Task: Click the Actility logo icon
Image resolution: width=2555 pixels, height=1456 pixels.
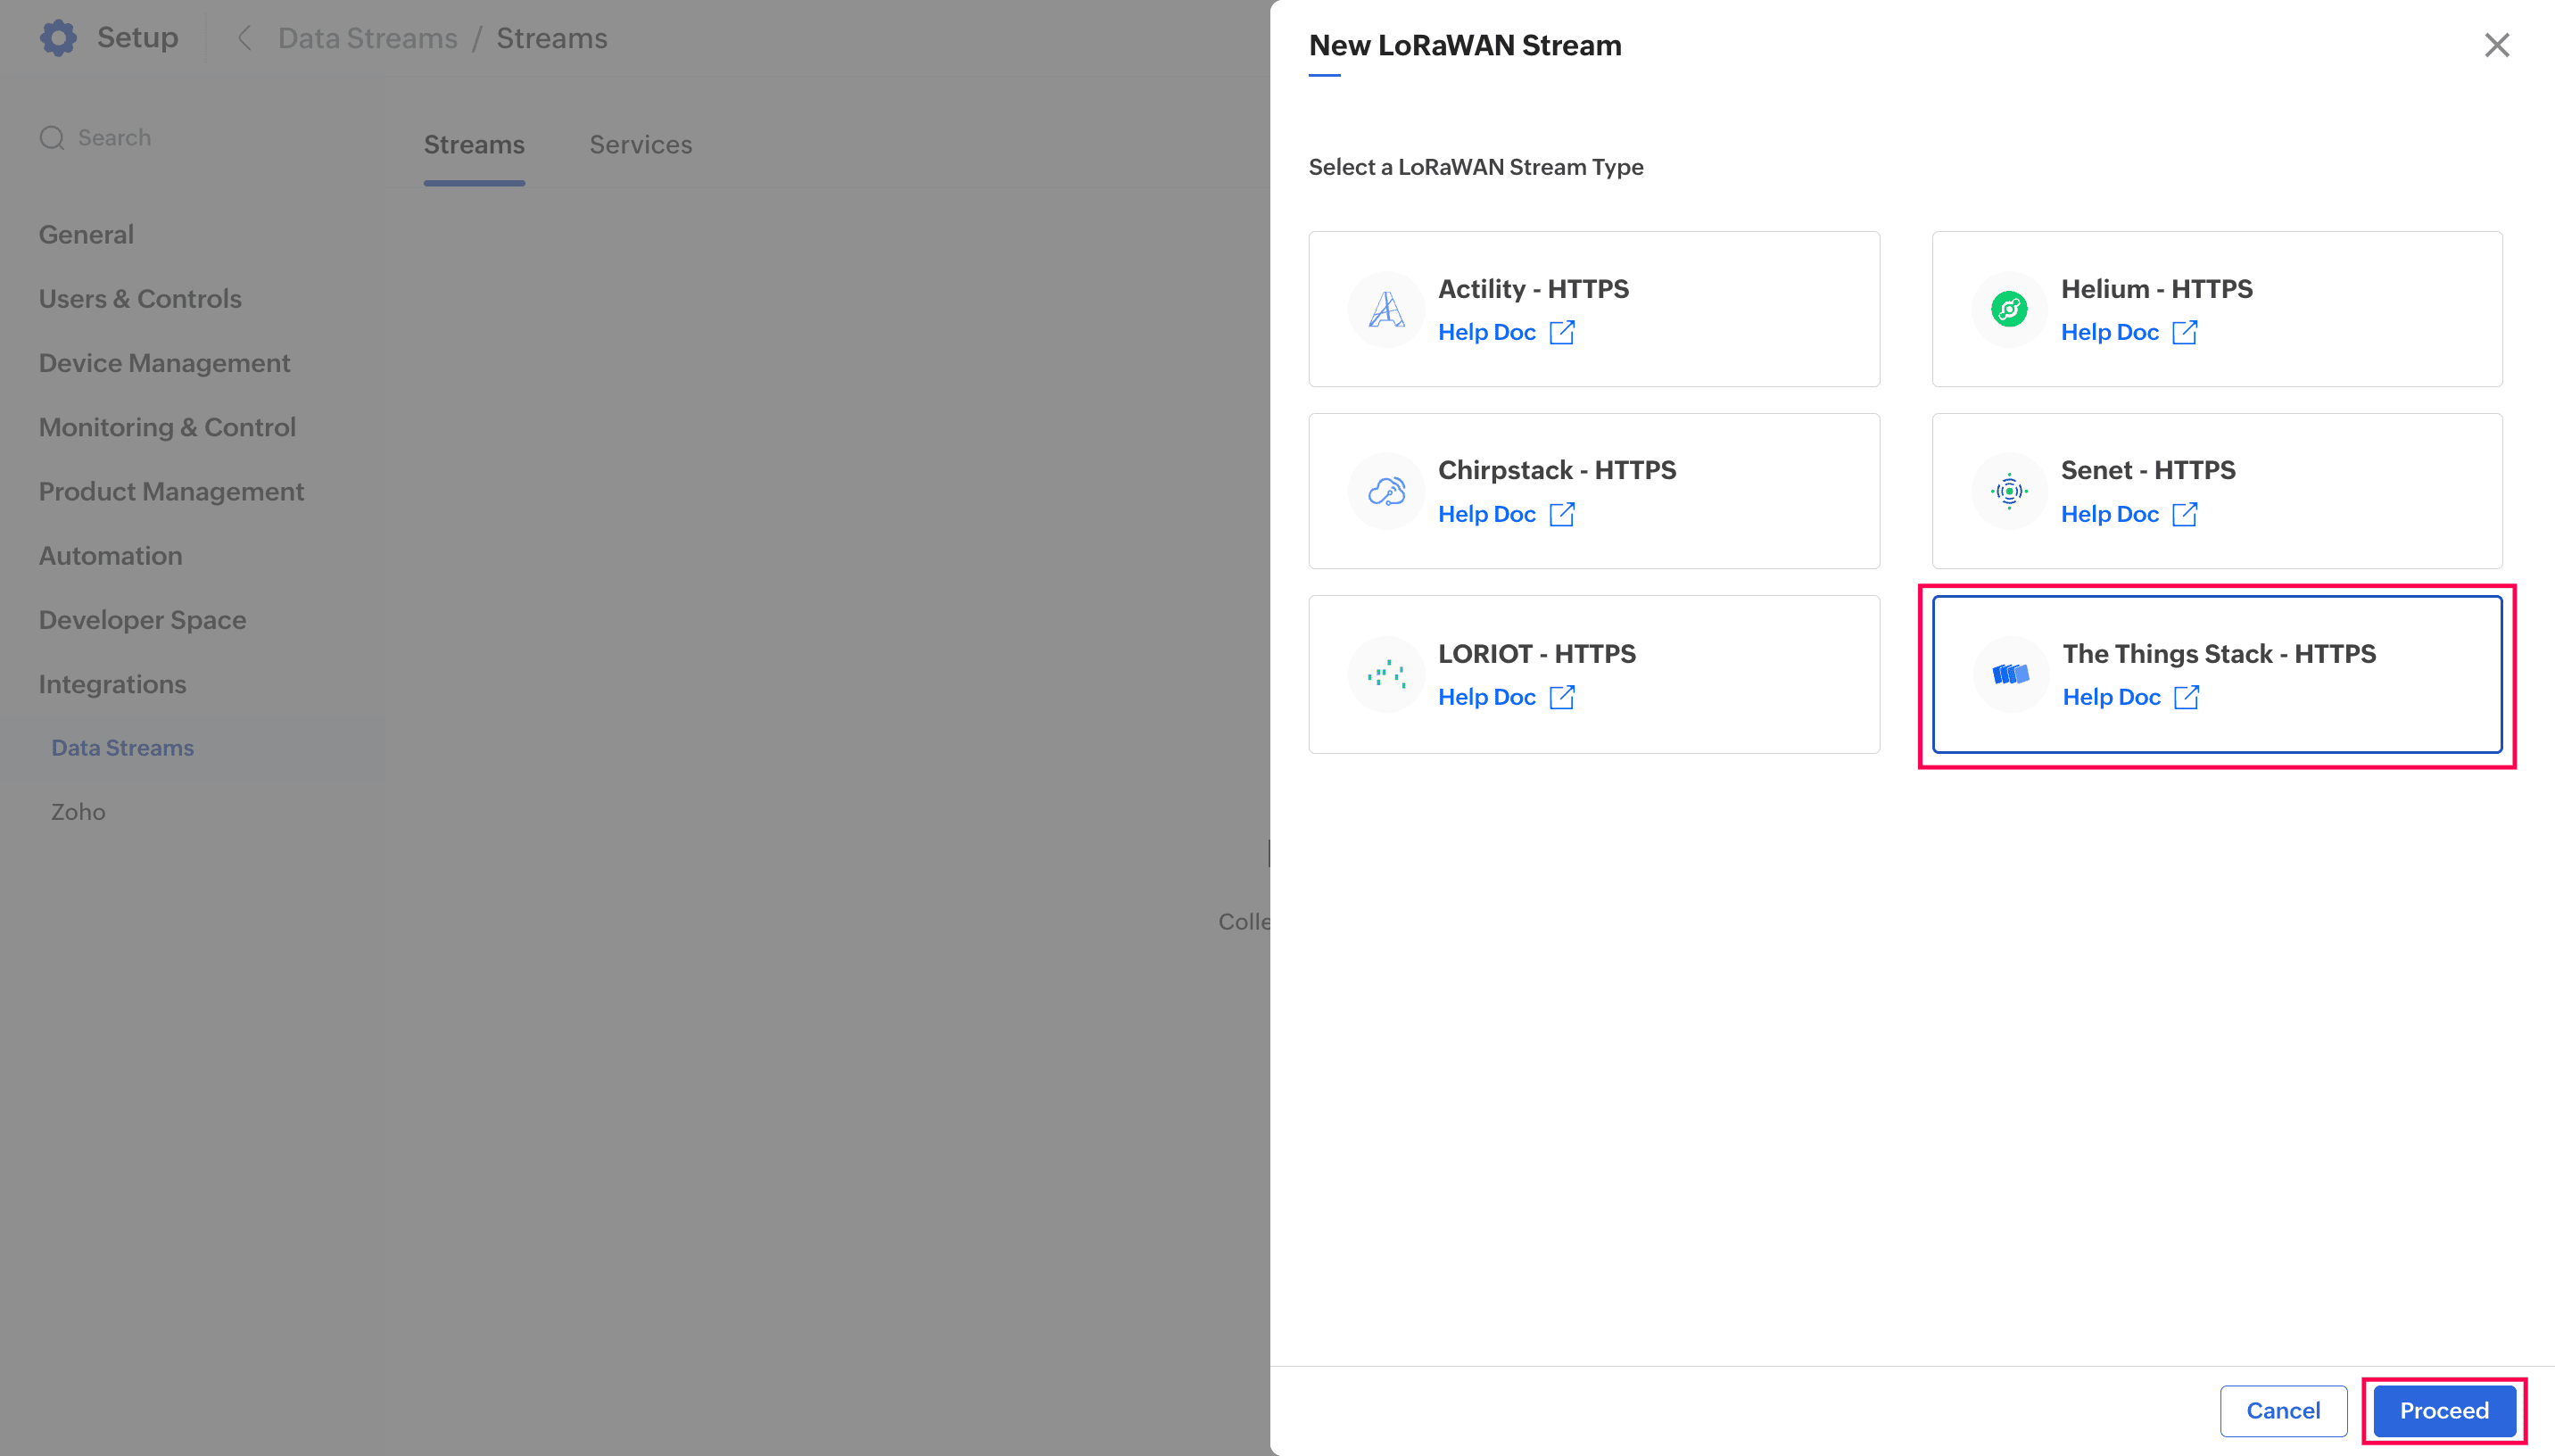Action: 1385,309
